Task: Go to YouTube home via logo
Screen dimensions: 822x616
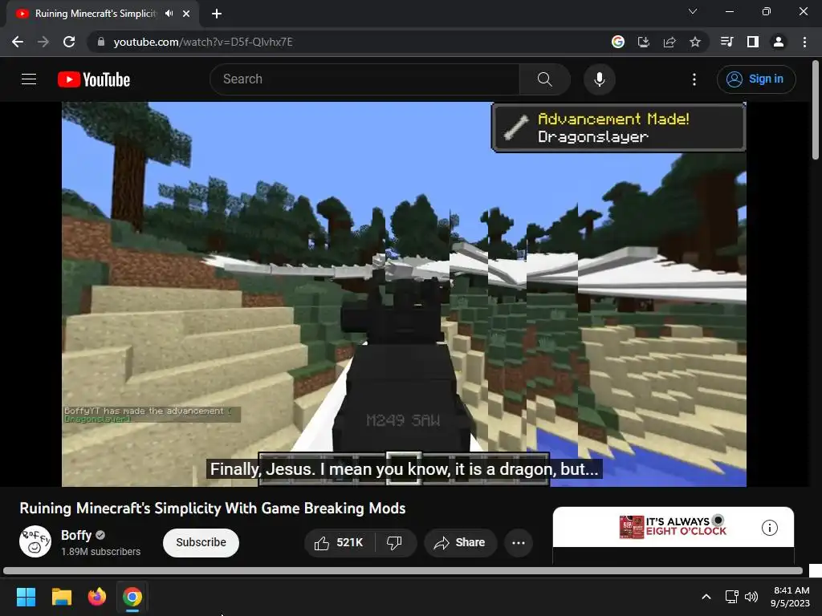Action: [94, 79]
